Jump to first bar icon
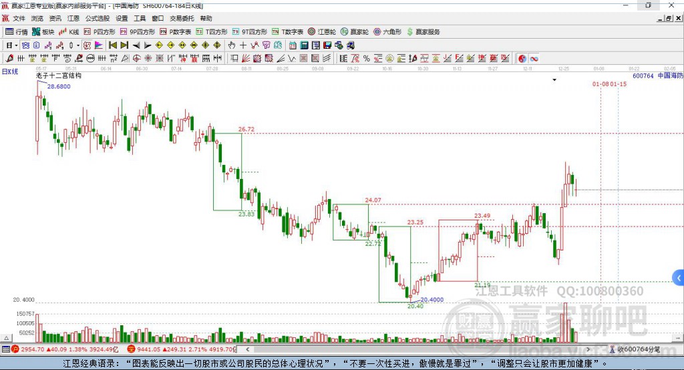Image resolution: width=684 pixels, height=370 pixels. point(112,45)
